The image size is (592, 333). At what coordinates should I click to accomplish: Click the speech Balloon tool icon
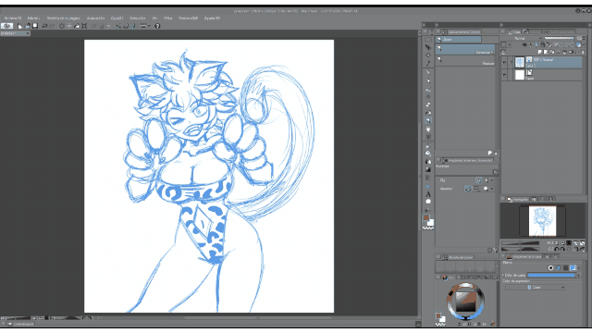(428, 202)
